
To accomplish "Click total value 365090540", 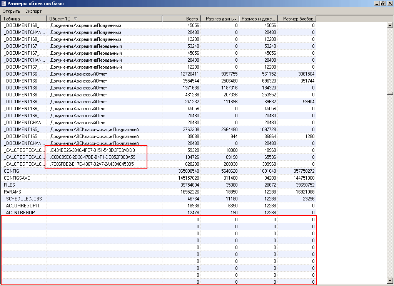I will tap(189, 171).
